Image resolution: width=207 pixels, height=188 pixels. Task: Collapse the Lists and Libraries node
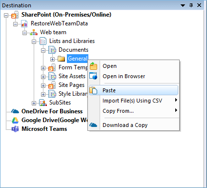point(34,42)
